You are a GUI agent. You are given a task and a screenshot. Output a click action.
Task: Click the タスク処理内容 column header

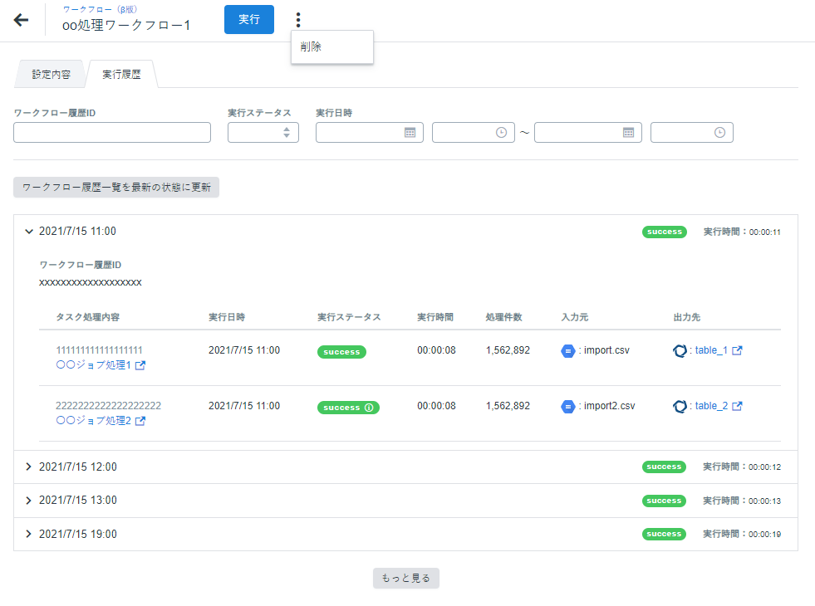[88, 317]
